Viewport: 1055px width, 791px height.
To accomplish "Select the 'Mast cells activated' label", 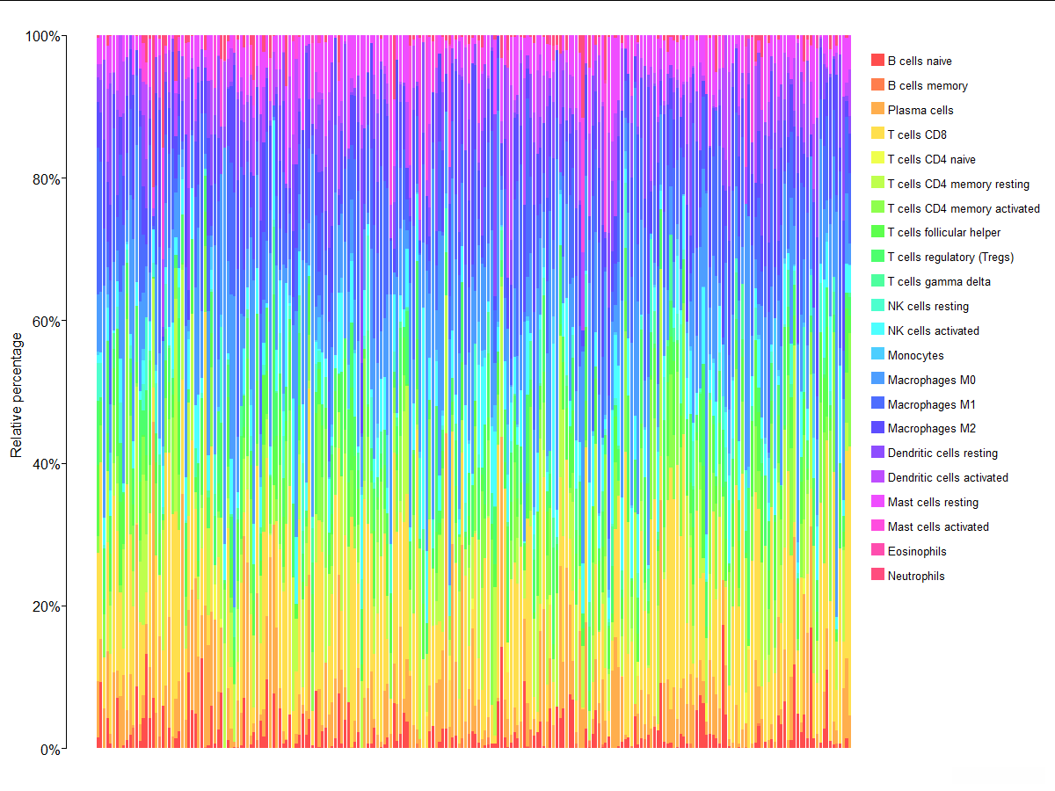I will coord(938,526).
